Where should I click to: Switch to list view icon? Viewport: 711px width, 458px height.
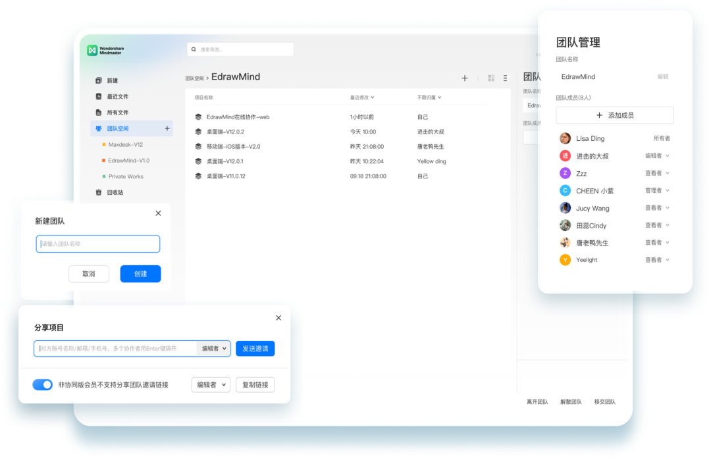(x=505, y=78)
